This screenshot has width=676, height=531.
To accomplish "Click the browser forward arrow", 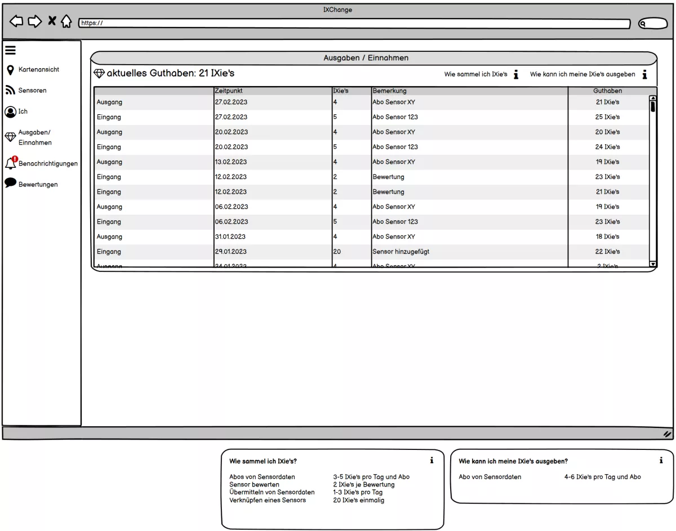I will [x=35, y=21].
